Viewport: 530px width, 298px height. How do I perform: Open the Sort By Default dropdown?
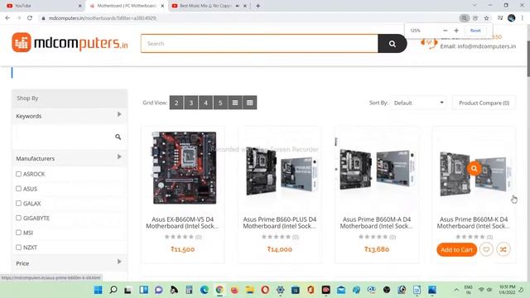(418, 103)
